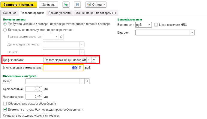Expand Валюта взаиморасчетов dropdown arrow
The image size is (207, 119).
pyautogui.click(x=56, y=37)
